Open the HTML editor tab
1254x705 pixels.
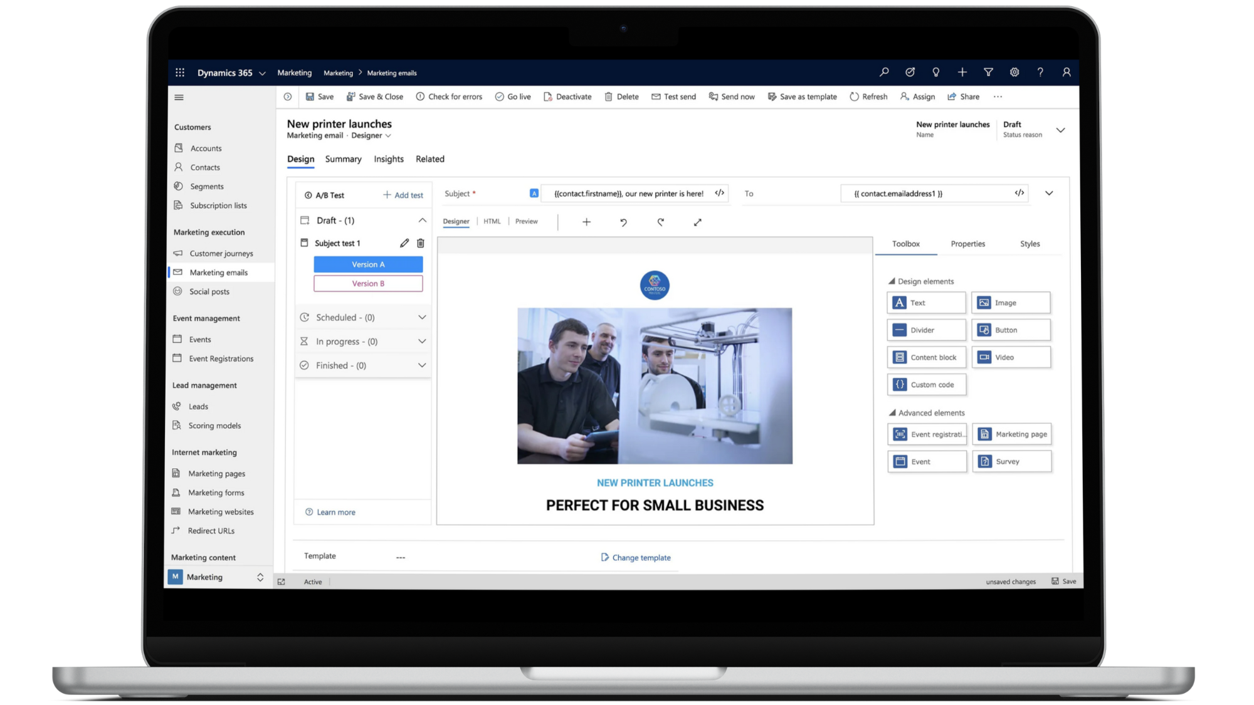tap(492, 221)
